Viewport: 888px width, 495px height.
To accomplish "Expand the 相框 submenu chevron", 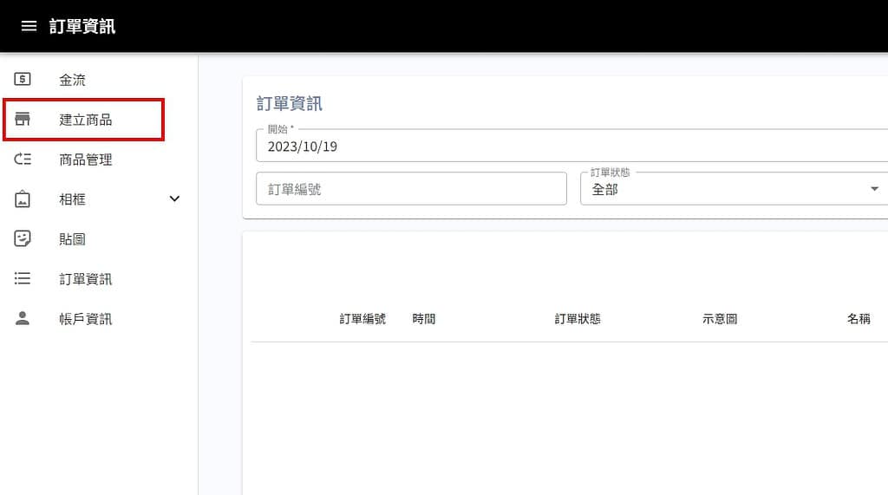I will pyautogui.click(x=174, y=199).
